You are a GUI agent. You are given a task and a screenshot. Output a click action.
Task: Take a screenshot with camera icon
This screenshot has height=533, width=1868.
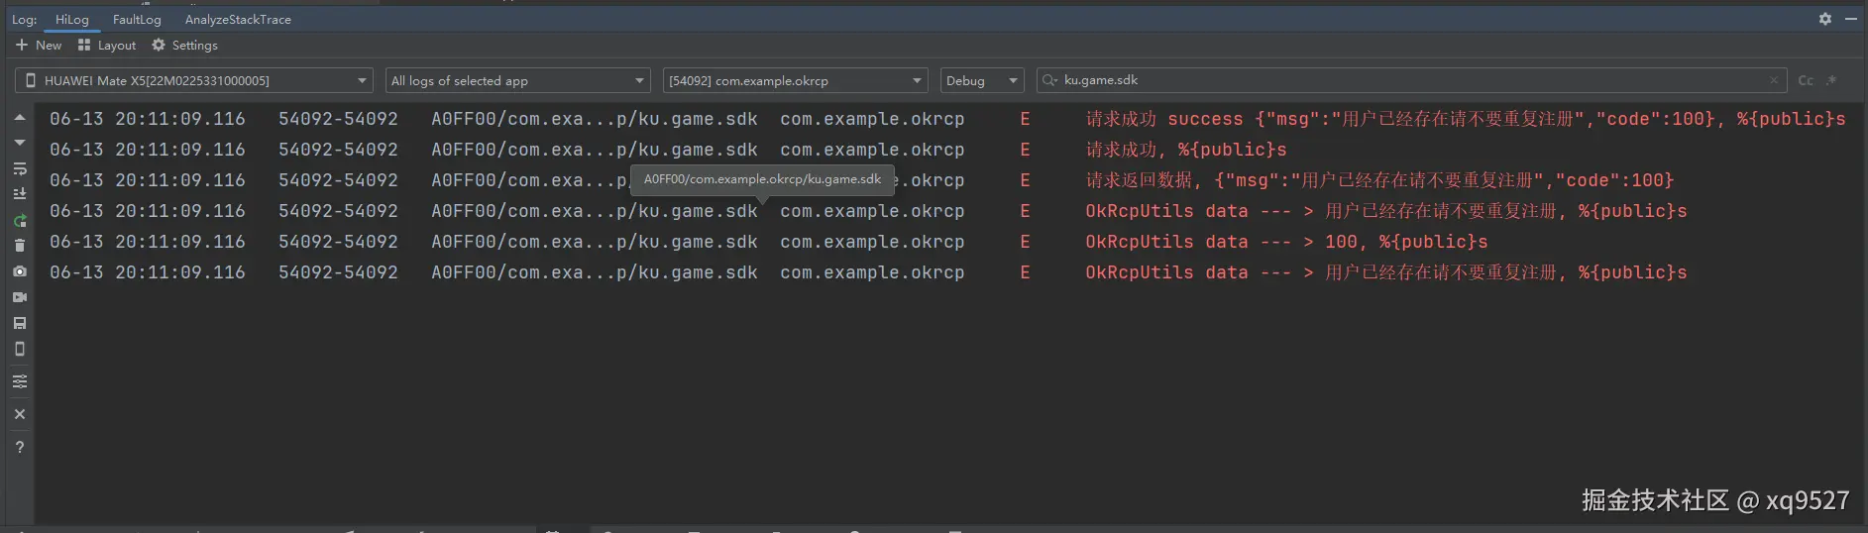tap(20, 270)
